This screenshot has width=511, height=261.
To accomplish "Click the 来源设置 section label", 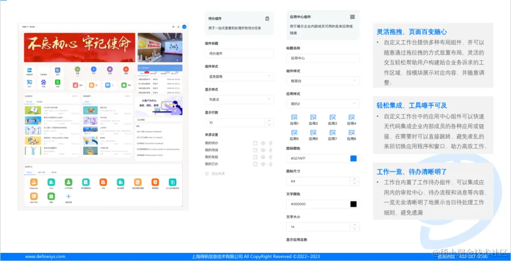I will pyautogui.click(x=211, y=135).
